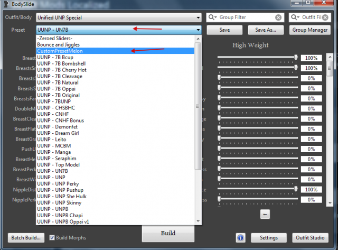Collapse the Preset dropdown arrow
This screenshot has width=338, height=250.
click(x=198, y=30)
